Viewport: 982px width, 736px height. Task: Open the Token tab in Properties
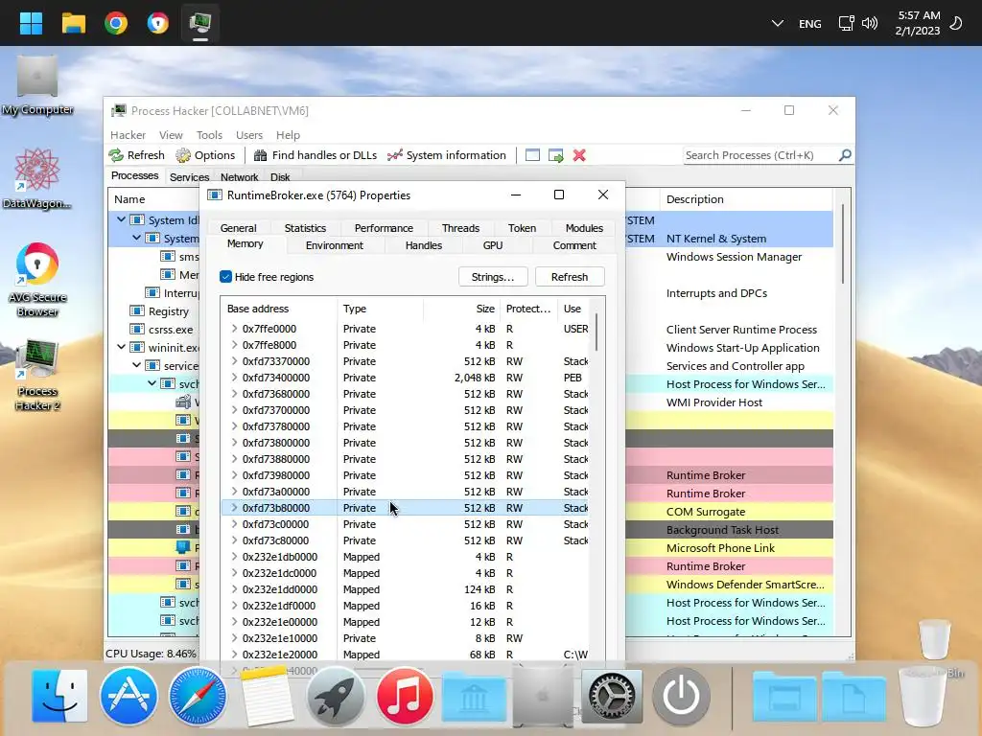pos(522,228)
